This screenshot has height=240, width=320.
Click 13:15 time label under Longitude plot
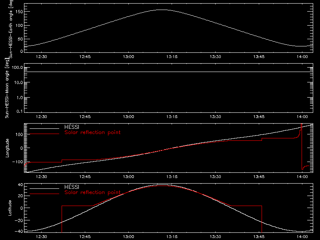click(x=172, y=176)
